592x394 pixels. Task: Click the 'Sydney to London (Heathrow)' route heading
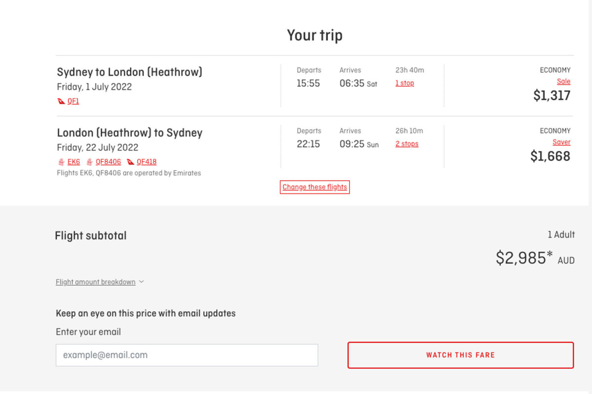point(130,72)
